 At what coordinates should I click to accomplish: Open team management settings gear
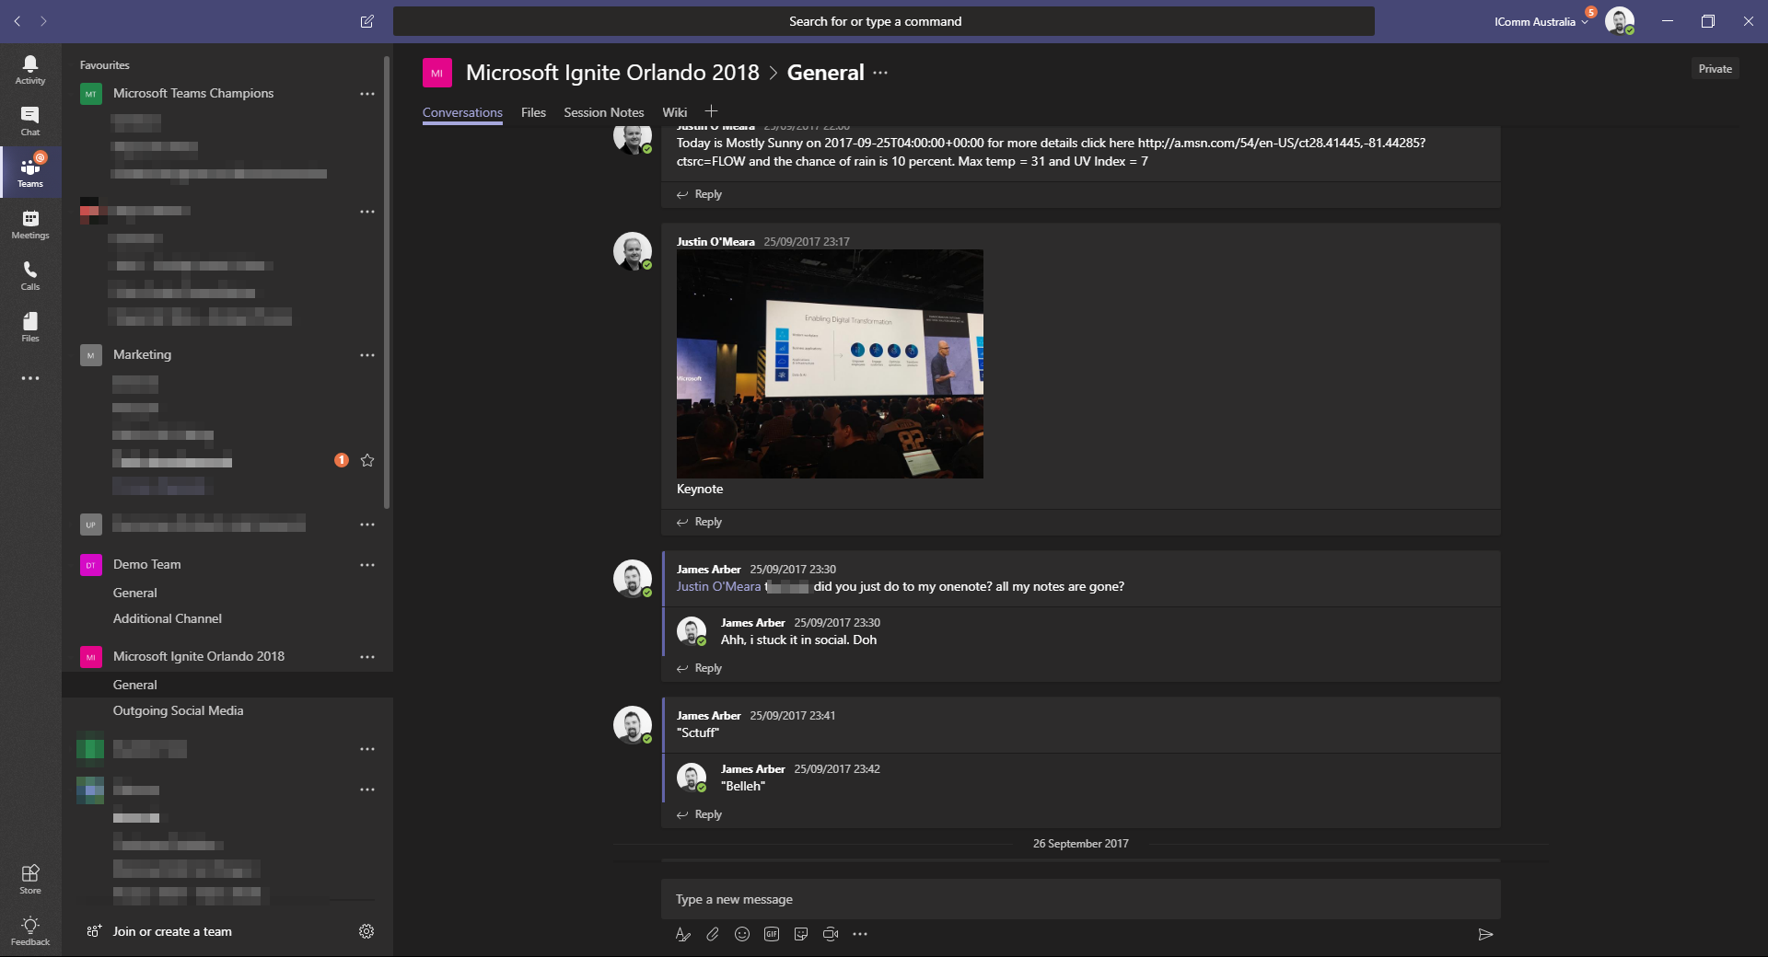click(366, 931)
